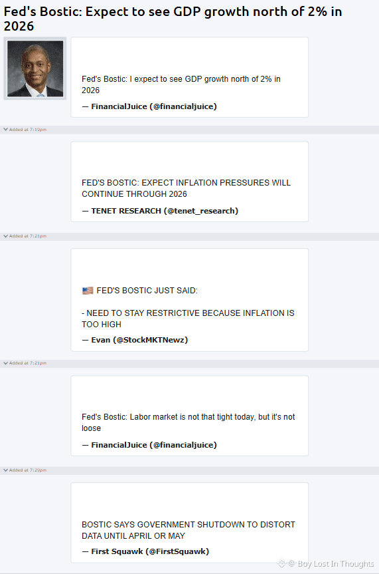Click the "I expect to see GDP growth" tweet text
The image size is (379, 574).
pyautogui.click(x=181, y=84)
